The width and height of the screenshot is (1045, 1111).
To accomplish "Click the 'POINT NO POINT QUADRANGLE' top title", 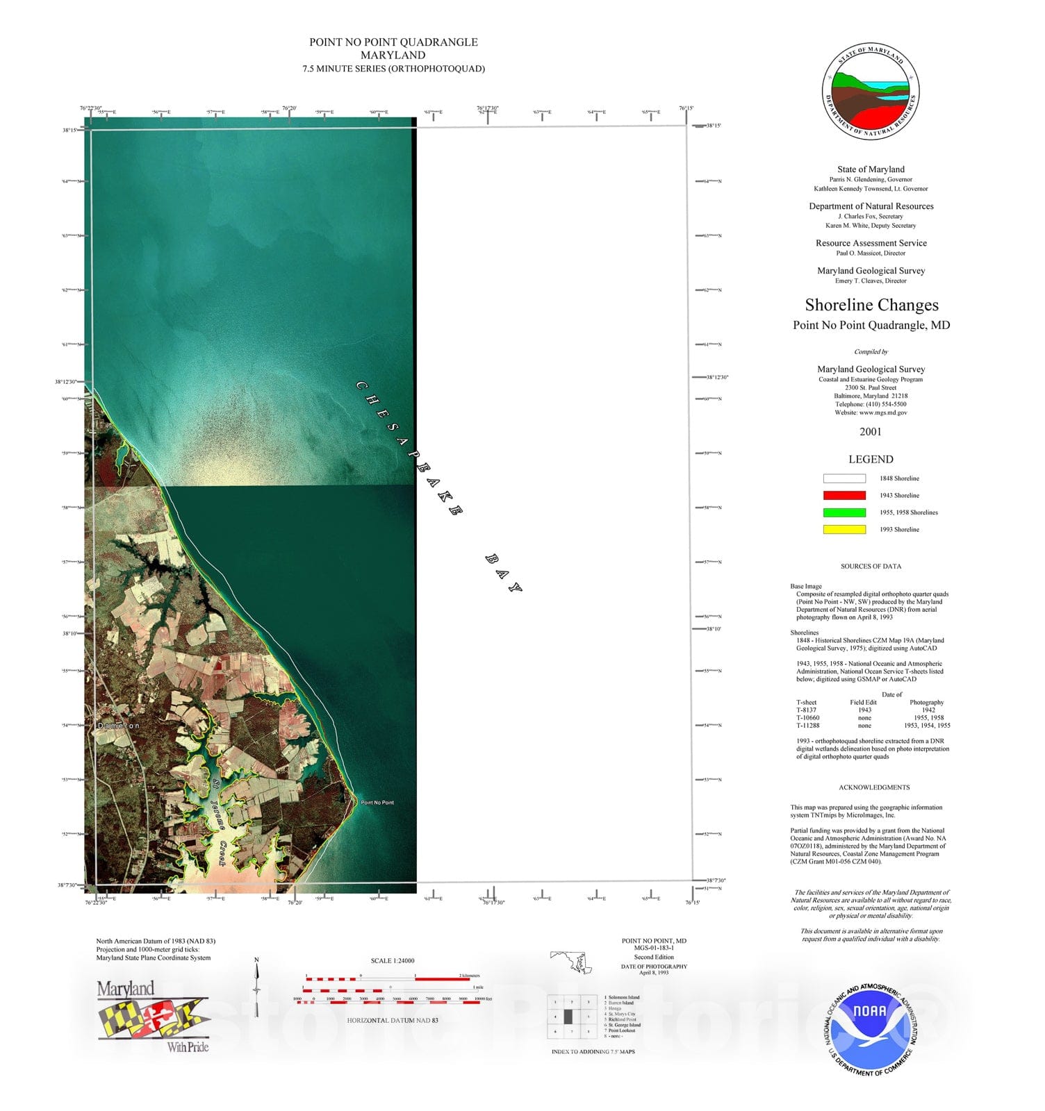I will tap(393, 42).
